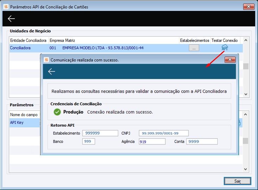Click the back arrow in main window
The image size is (258, 190).
click(11, 19)
